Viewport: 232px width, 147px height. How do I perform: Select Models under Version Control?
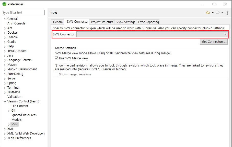coord(16,119)
